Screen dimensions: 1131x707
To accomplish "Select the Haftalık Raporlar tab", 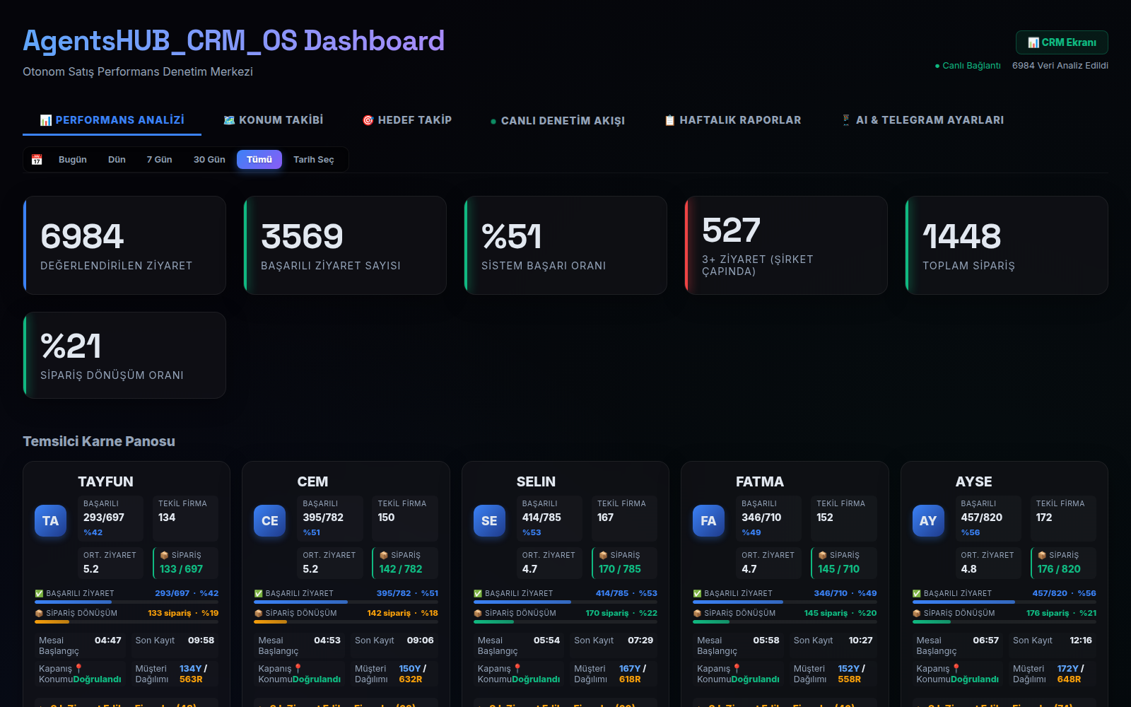I will [733, 120].
